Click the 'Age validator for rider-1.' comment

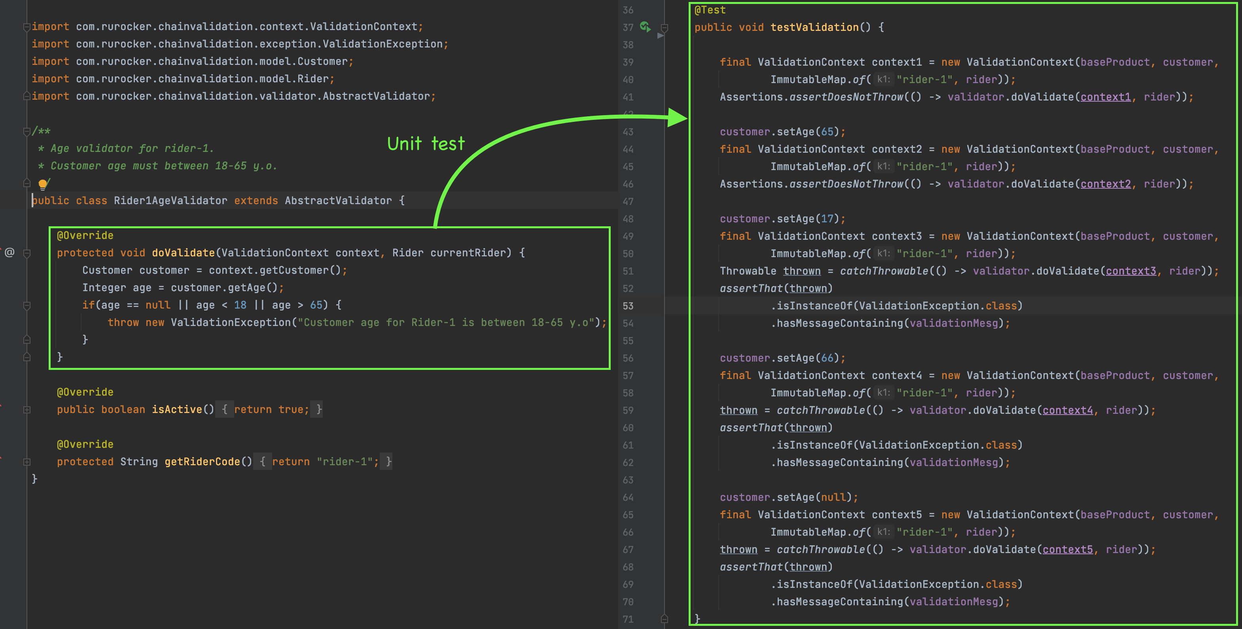[x=132, y=149]
